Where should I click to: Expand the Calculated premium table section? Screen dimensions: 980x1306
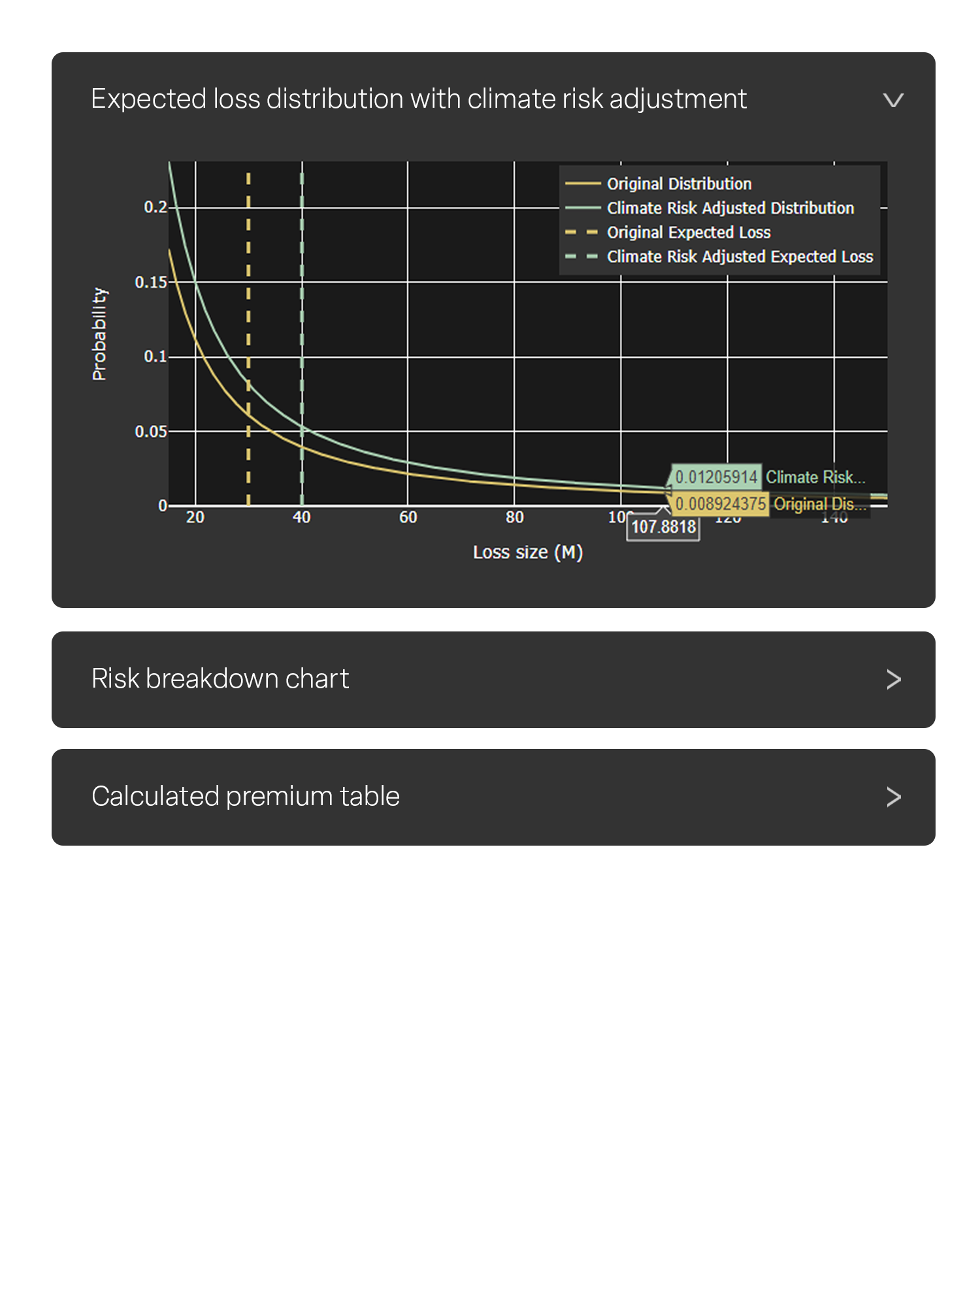click(493, 797)
